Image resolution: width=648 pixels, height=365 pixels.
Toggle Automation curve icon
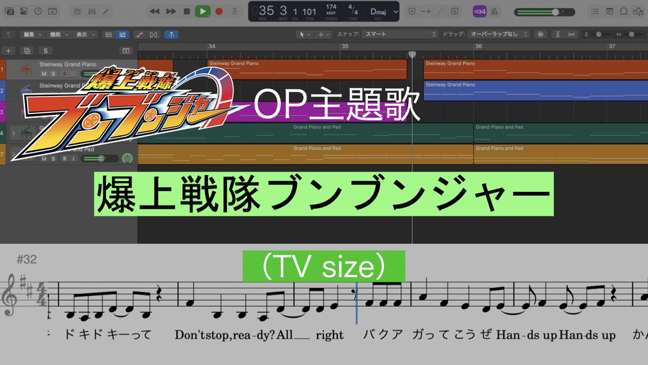click(139, 34)
